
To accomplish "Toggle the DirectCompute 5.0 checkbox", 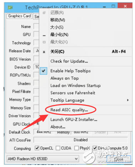I will [x=95, y=148].
